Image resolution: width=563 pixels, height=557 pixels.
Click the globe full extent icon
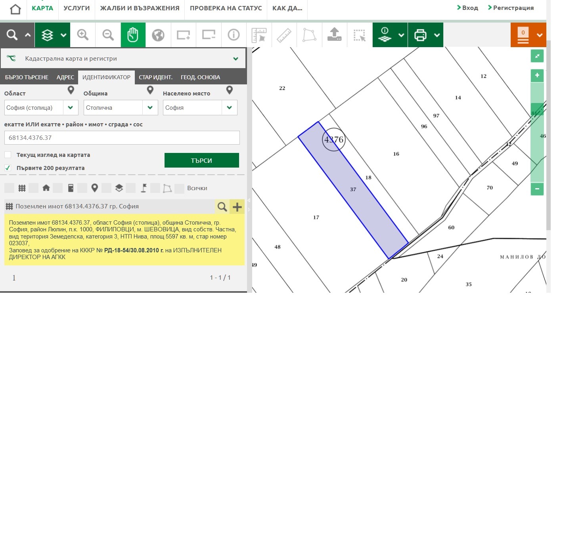click(x=158, y=35)
